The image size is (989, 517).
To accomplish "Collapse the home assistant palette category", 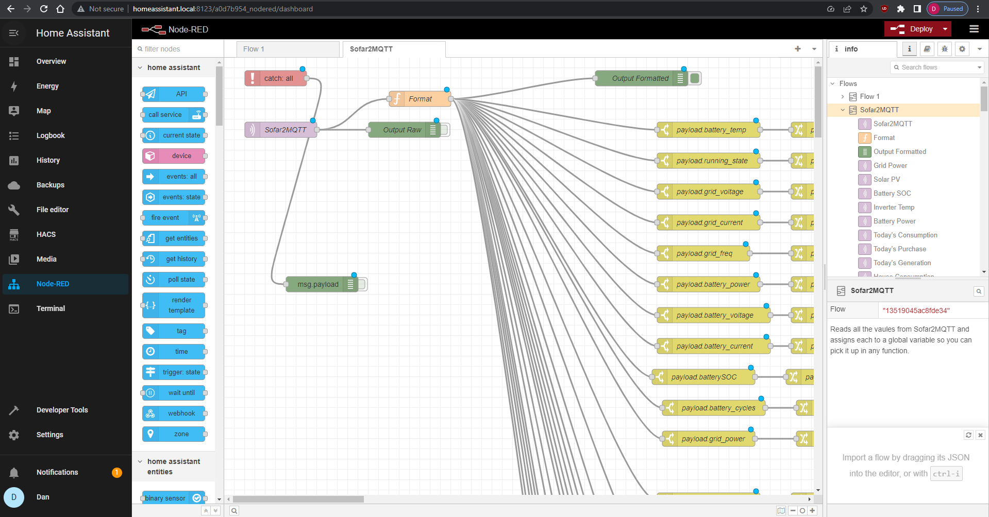I will tap(140, 67).
